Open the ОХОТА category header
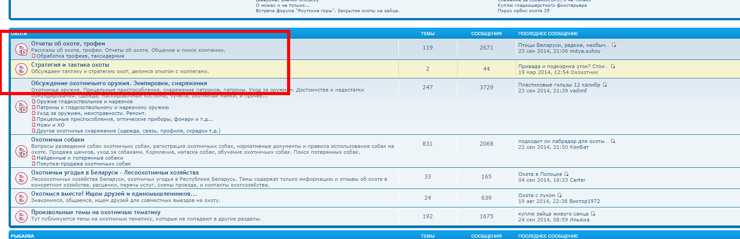Viewport: 740px width, 239px height. [19, 34]
